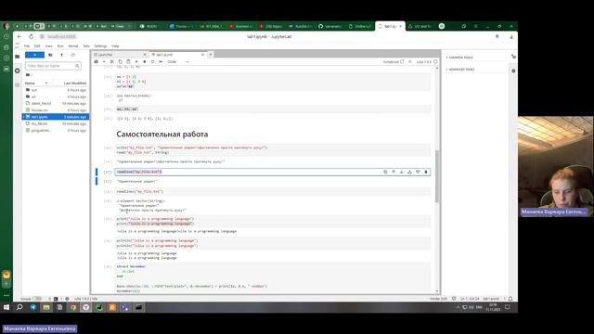594x334 pixels.
Task: Upload files with the up-arrow icon
Action: (x=62, y=55)
